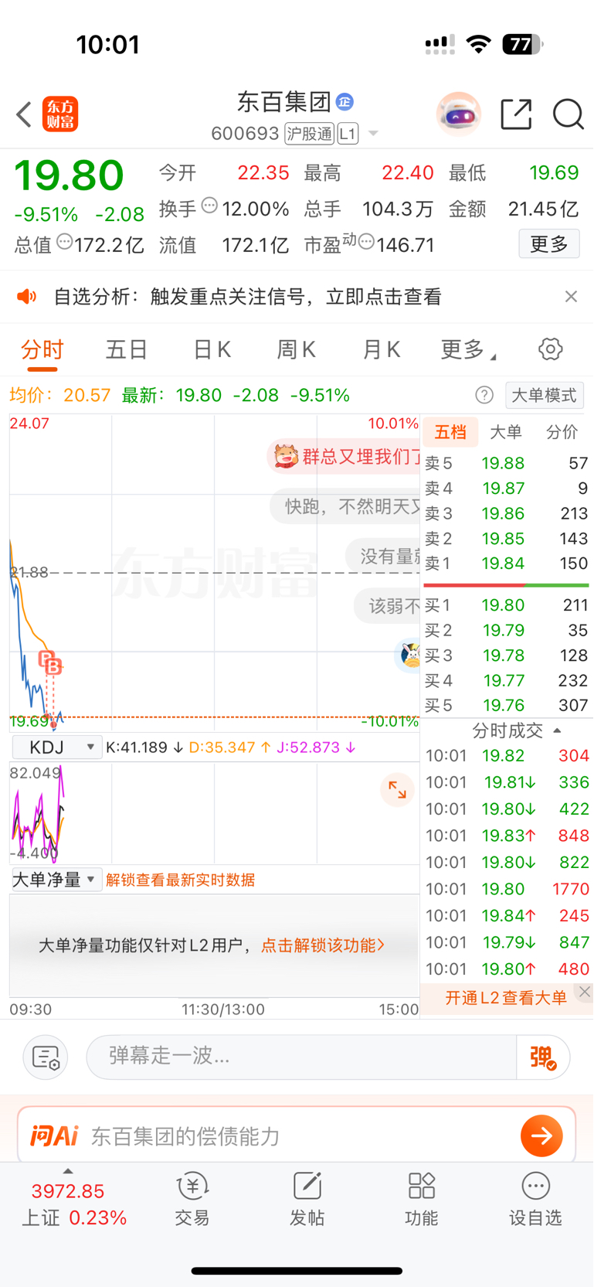
Task: Switch to the 大单 tab
Action: [506, 432]
